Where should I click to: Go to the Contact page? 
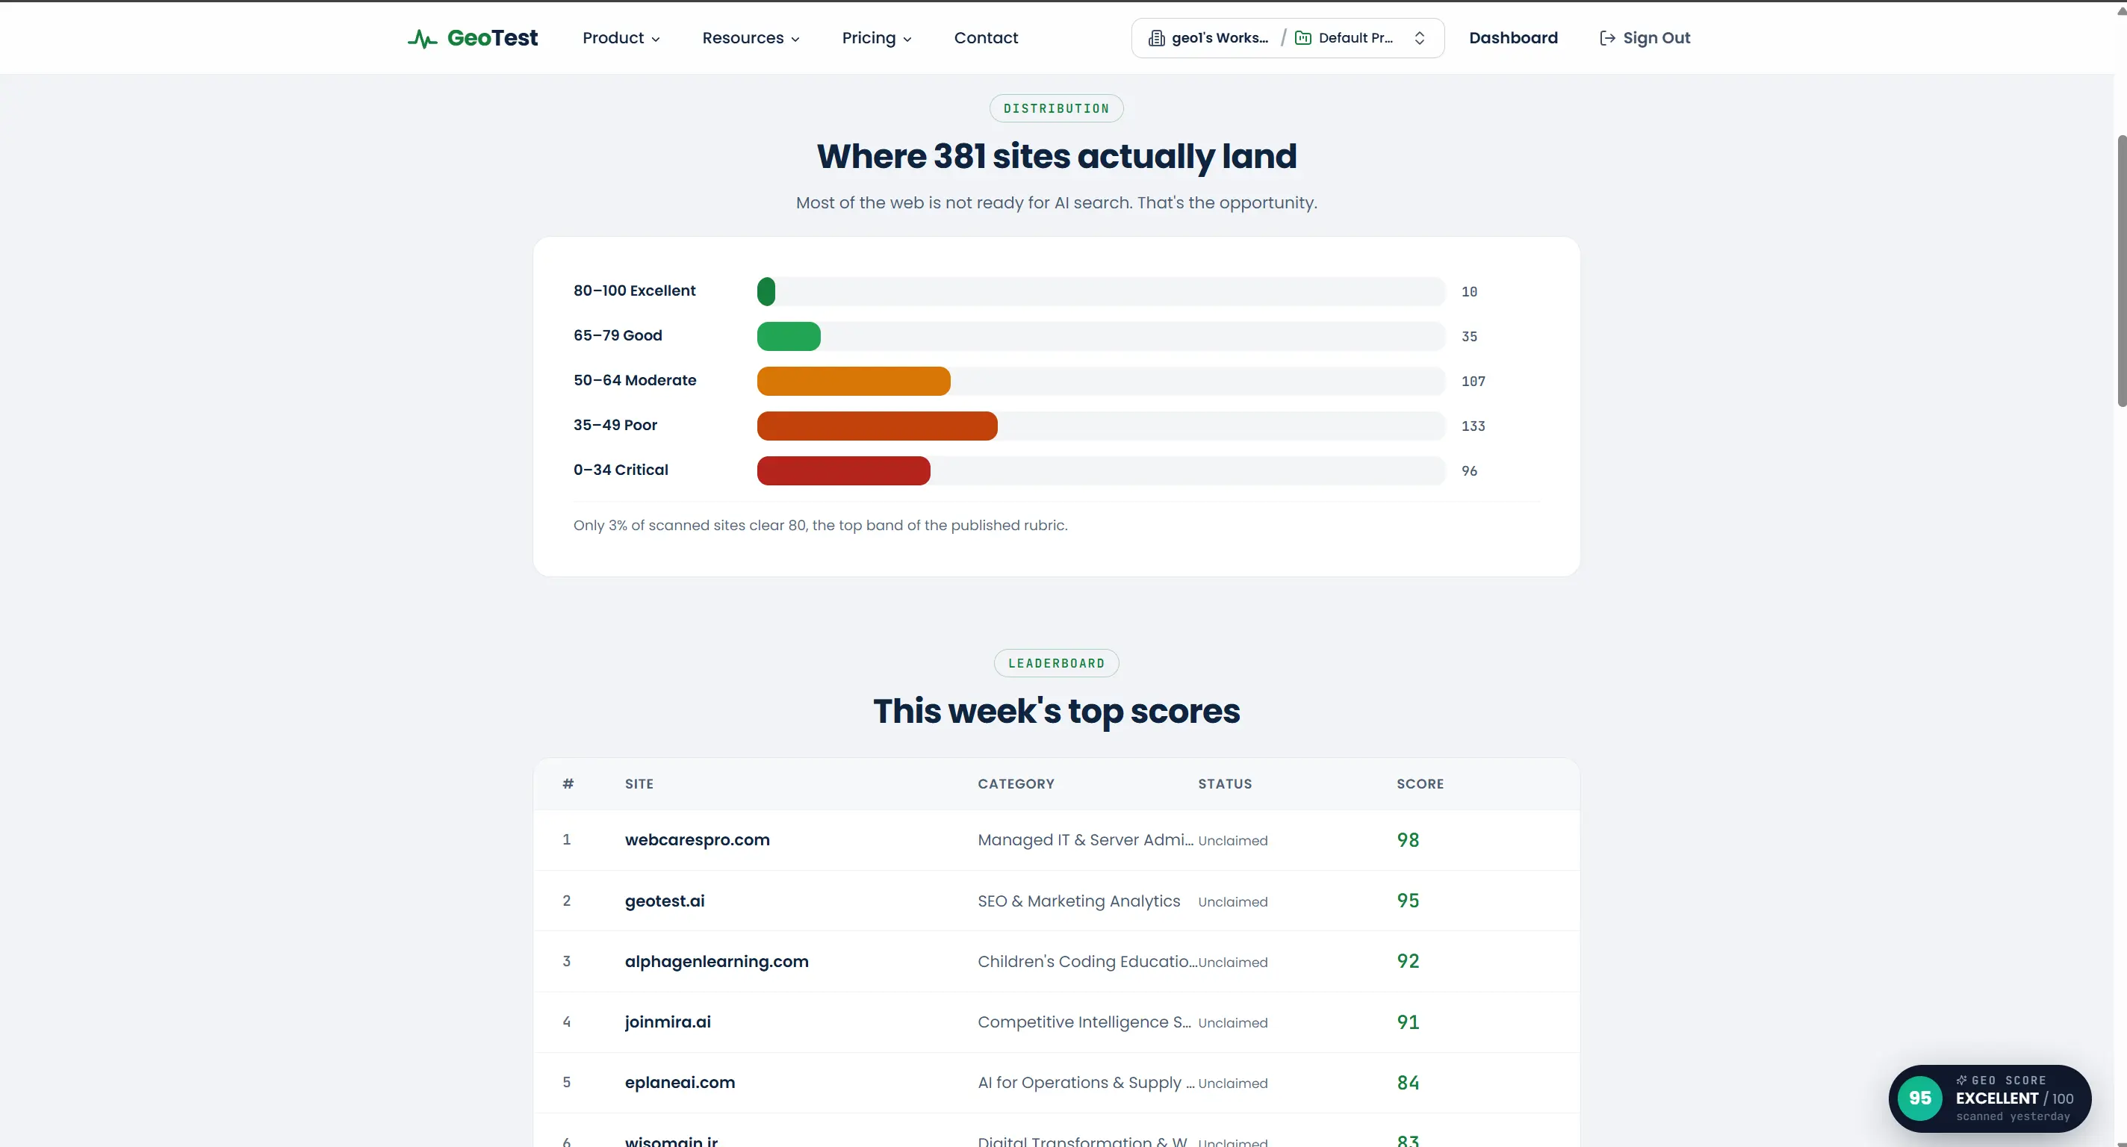986,38
